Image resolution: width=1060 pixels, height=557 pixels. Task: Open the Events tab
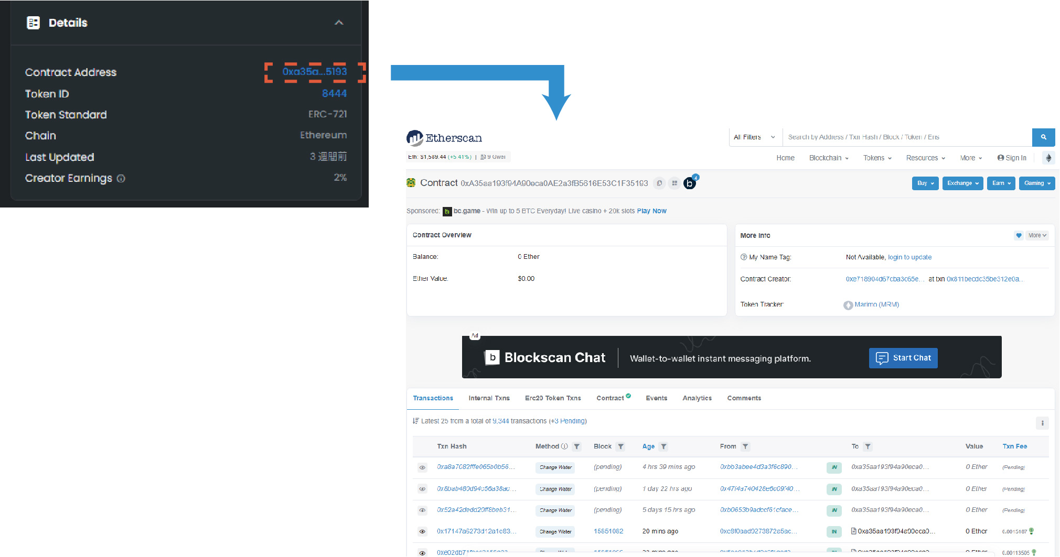[x=656, y=398]
